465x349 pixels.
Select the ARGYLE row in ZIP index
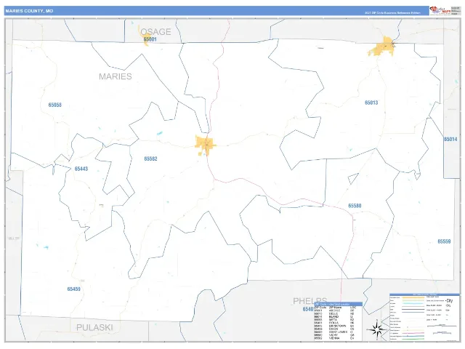point(334,310)
